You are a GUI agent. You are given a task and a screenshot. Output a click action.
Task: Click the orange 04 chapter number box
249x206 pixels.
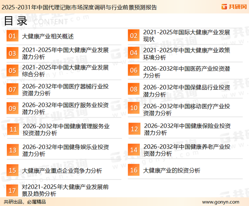[134, 53]
